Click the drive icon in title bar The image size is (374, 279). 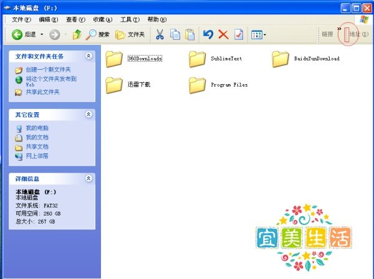click(x=7, y=8)
